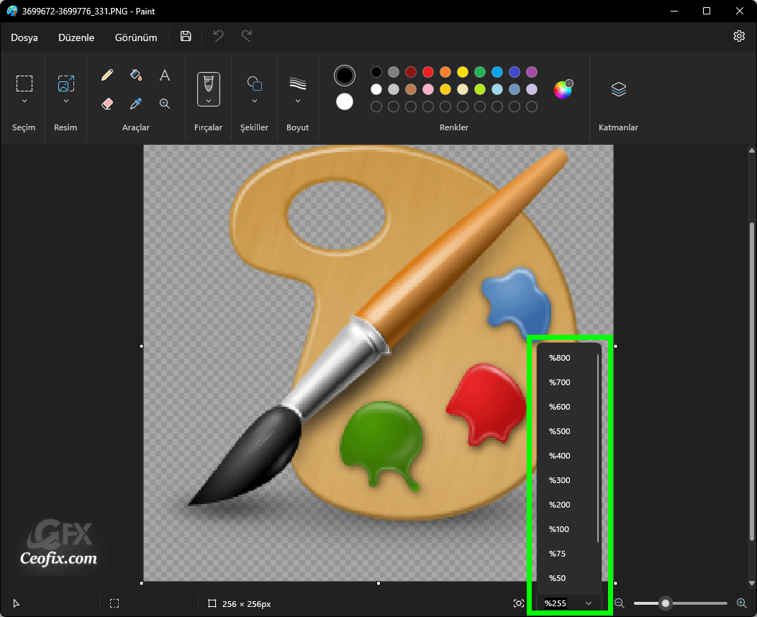Image resolution: width=757 pixels, height=617 pixels.
Task: Open the Edit colors wheel
Action: 563,89
